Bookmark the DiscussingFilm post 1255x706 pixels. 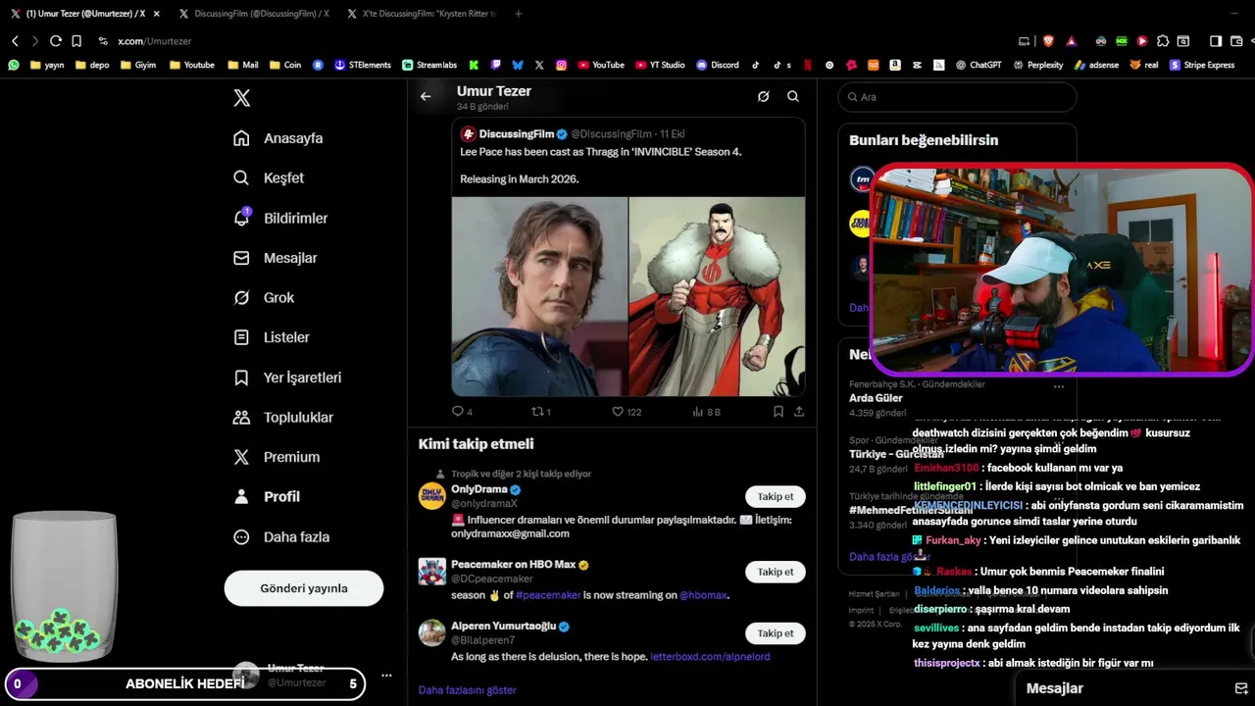pos(778,412)
